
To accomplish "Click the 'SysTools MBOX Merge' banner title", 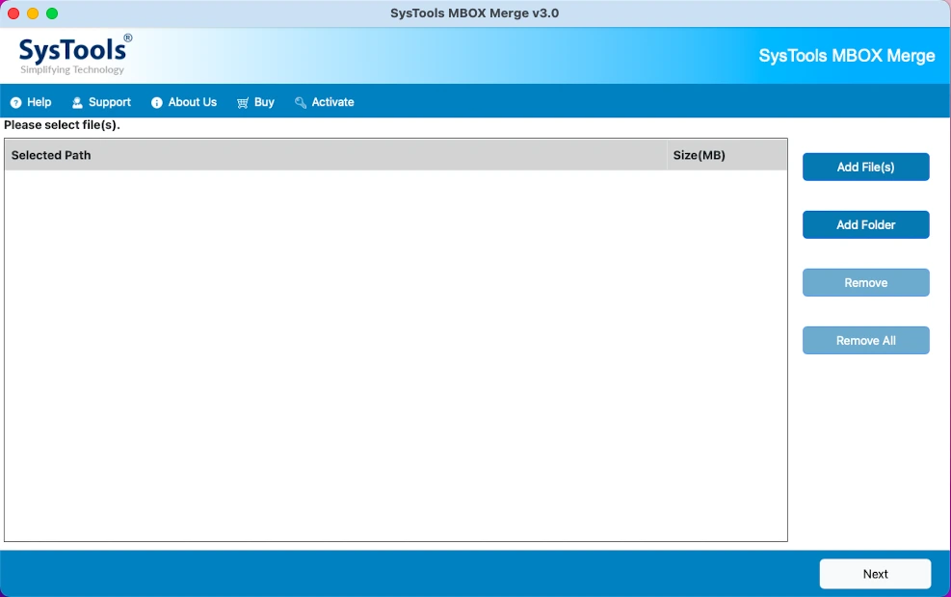I will [x=847, y=56].
